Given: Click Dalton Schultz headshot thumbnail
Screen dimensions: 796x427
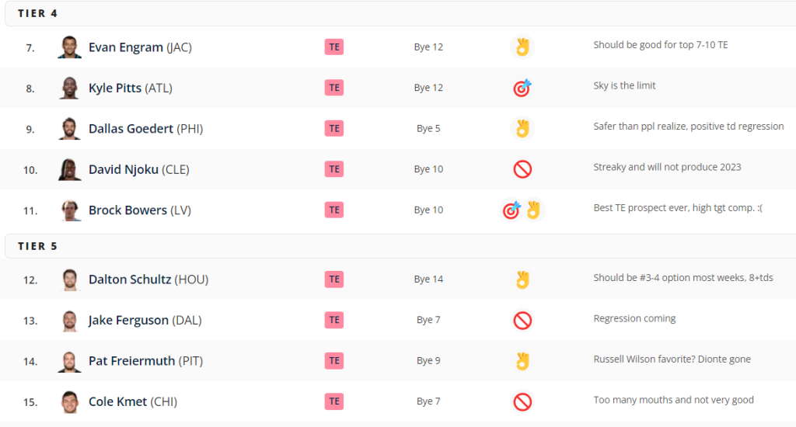Looking at the screenshot, I should (69, 279).
